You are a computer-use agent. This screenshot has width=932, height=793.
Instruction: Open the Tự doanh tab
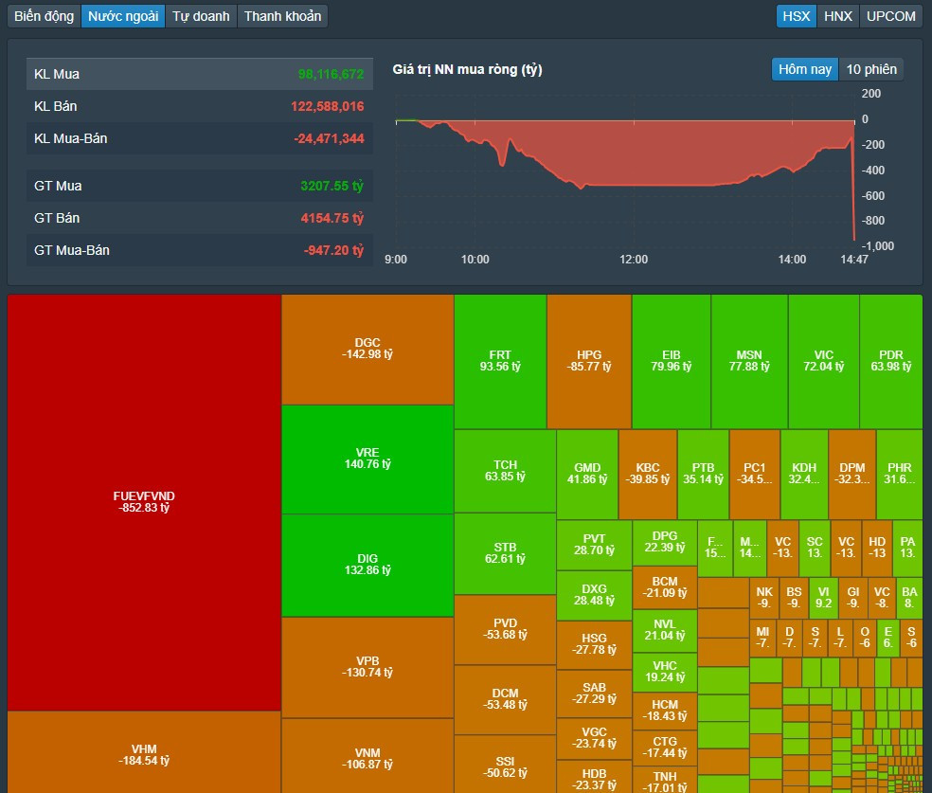click(x=201, y=16)
